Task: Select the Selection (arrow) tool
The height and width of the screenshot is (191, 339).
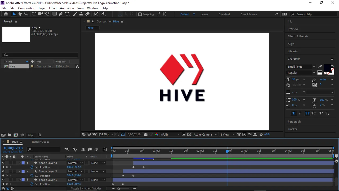Action: pos(14,14)
